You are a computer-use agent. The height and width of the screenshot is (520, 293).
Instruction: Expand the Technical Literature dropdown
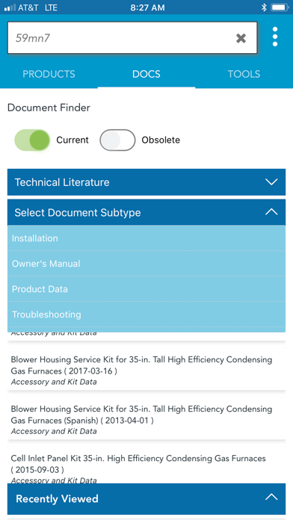point(146,182)
